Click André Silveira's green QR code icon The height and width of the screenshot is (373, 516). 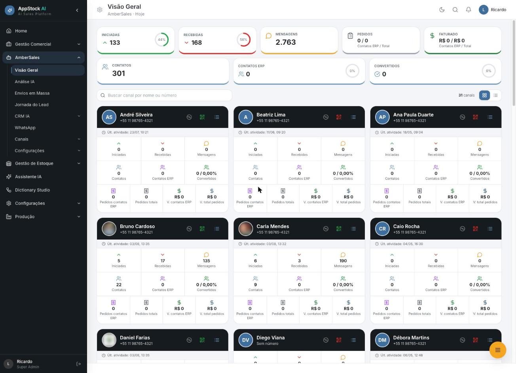coord(202,117)
